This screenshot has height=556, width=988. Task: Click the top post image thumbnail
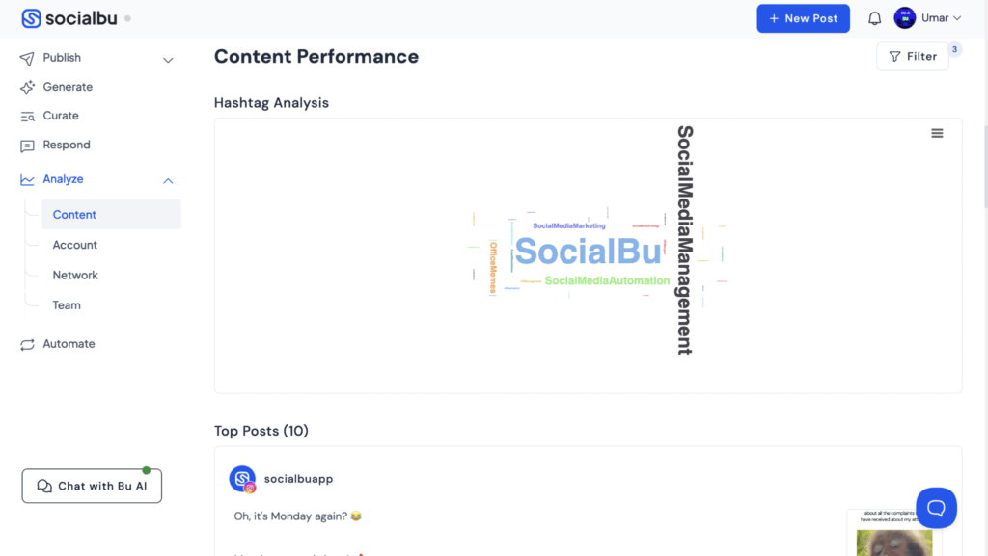893,535
